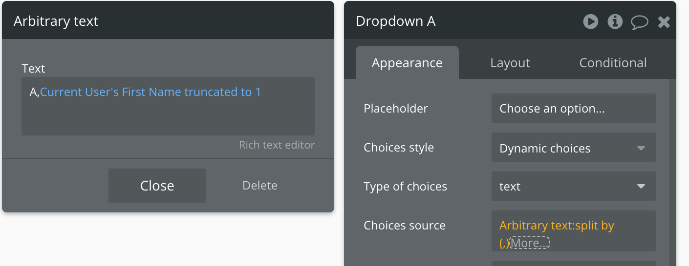Click the Arbitrary text:split by expression
Screen dimensions: 689x266
coord(557,226)
